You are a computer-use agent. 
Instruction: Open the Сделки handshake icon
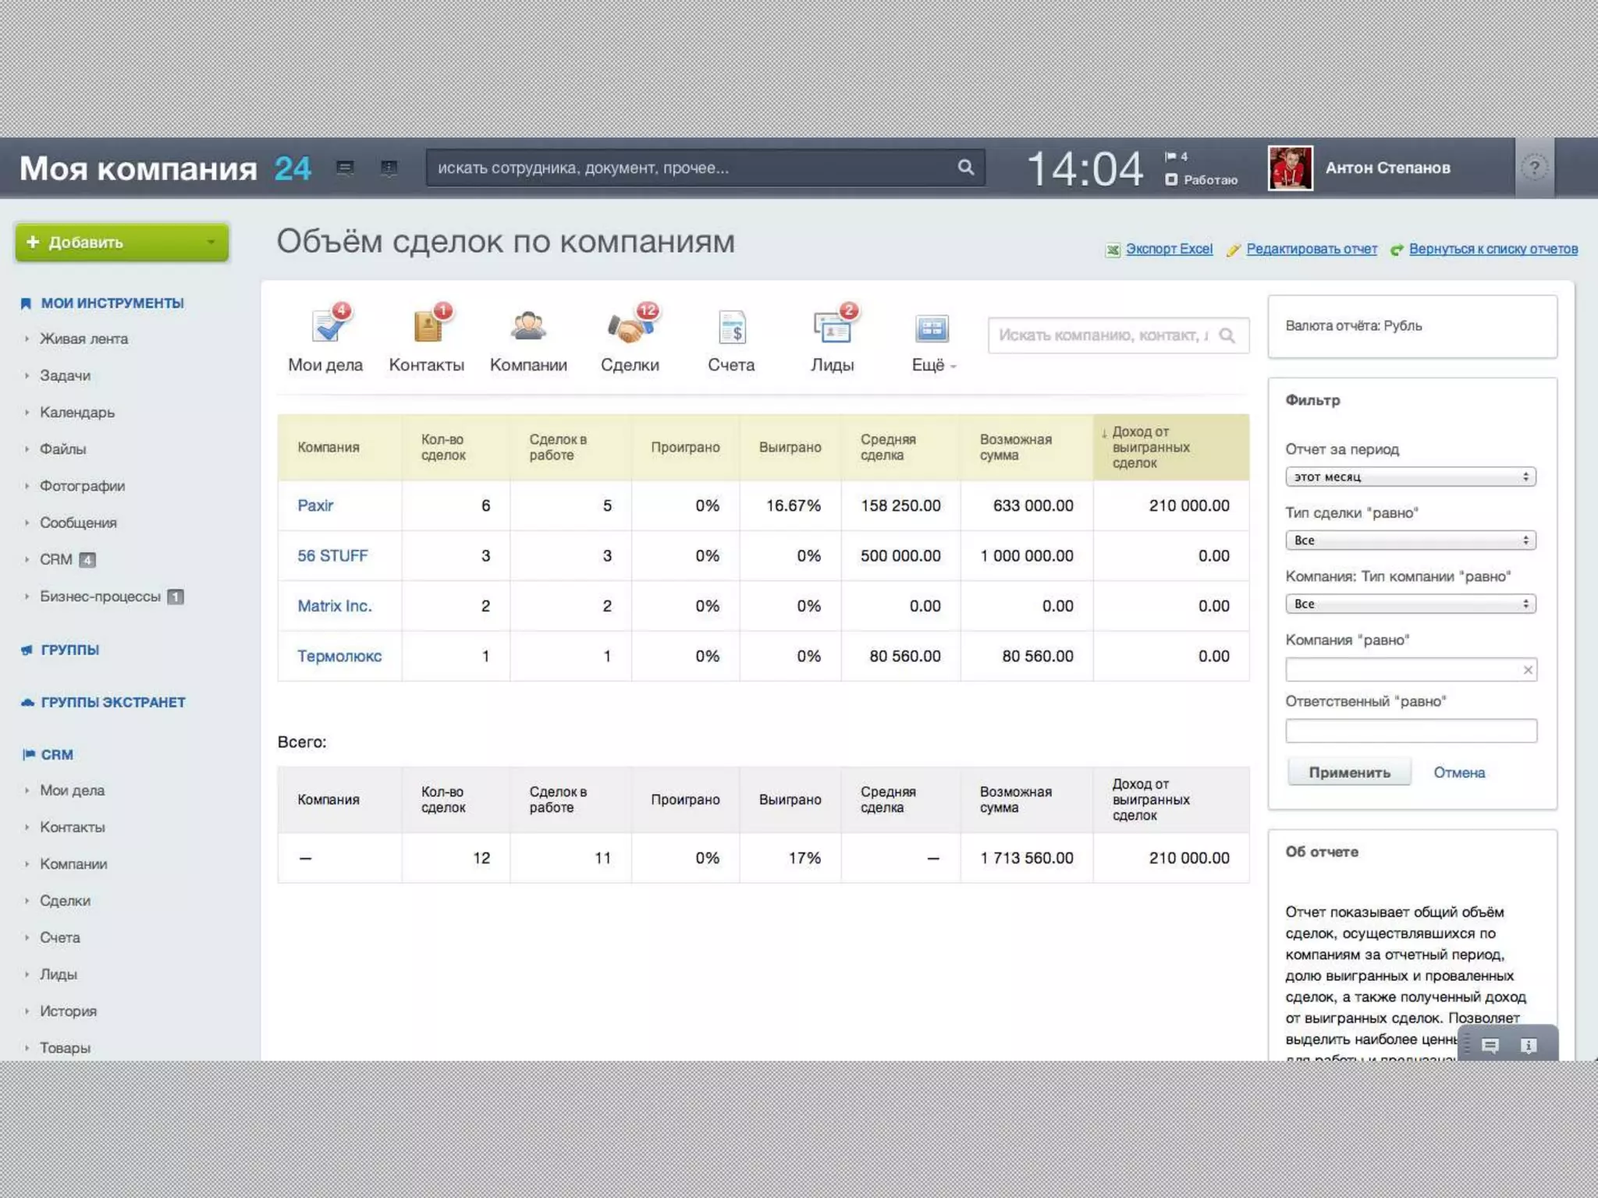point(630,328)
